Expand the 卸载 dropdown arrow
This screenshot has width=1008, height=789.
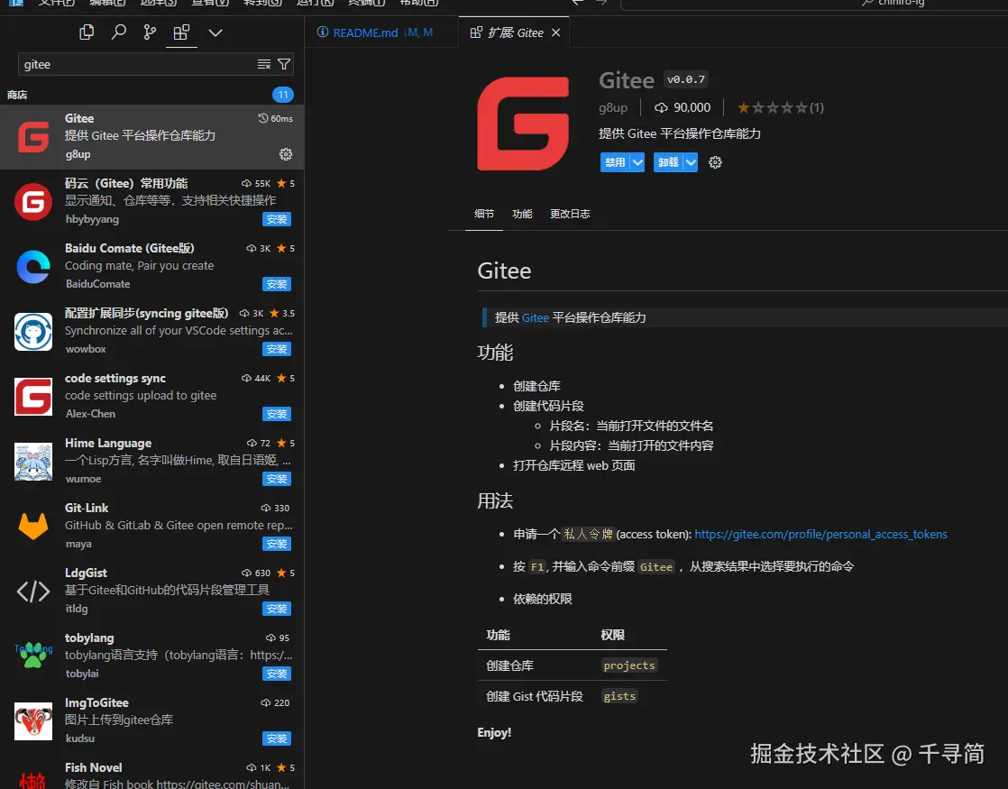[691, 162]
